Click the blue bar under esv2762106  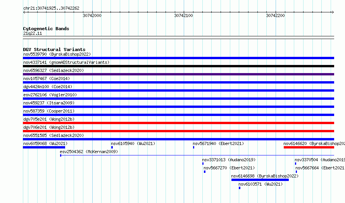click(178, 99)
